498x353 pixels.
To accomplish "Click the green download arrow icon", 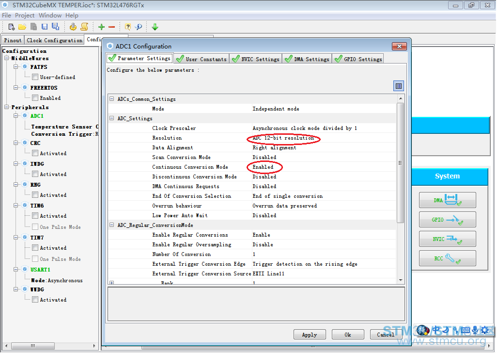I will tap(155, 27).
